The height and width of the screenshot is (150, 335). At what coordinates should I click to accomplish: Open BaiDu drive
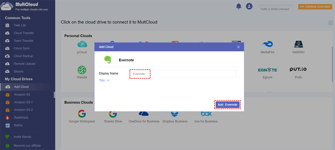click(x=18, y=125)
